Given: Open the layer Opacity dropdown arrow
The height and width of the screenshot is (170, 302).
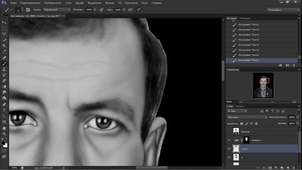Looking at the screenshot, I should click(298, 117).
